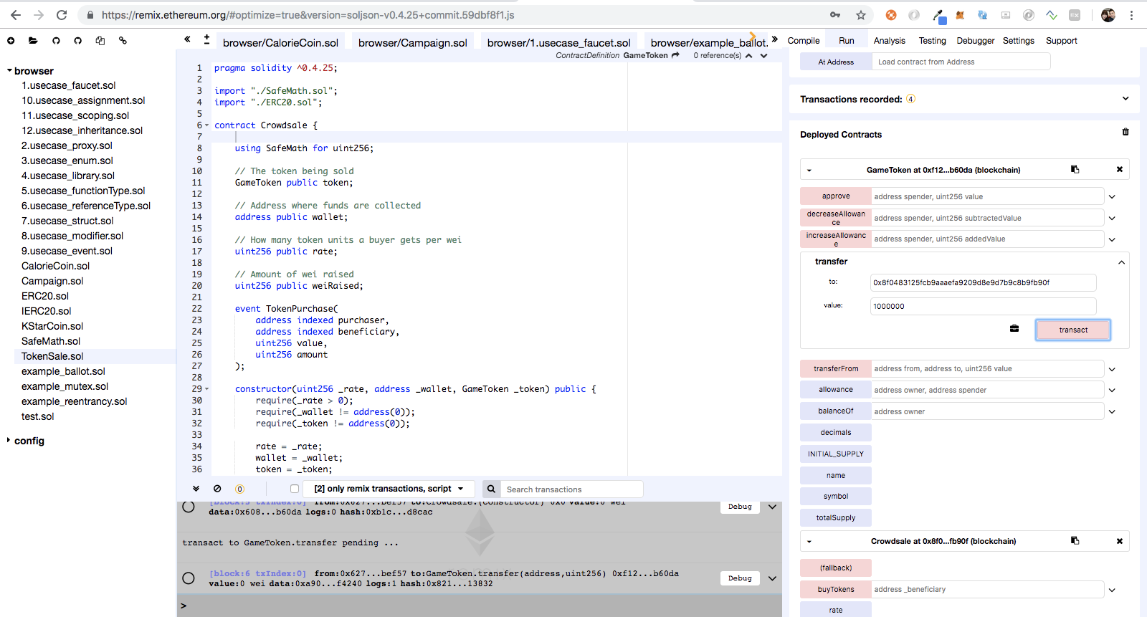1147x617 pixels.
Task: Open the browser/Campaign.sol editor tab
Action: click(x=412, y=43)
